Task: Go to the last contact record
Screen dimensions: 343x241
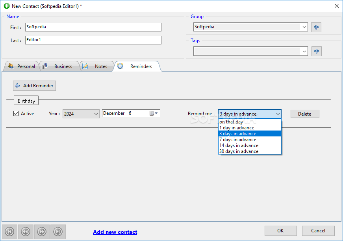Action: (x=58, y=232)
